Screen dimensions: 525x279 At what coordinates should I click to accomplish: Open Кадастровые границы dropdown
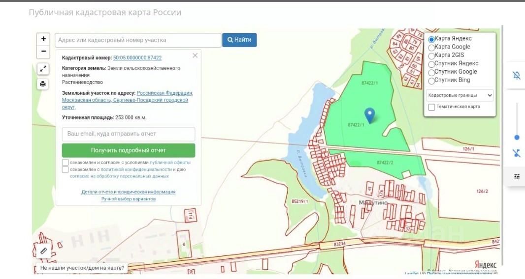(459, 95)
